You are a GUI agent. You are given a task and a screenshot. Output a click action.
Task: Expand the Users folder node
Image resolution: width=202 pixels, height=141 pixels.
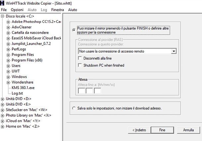coord(8,66)
